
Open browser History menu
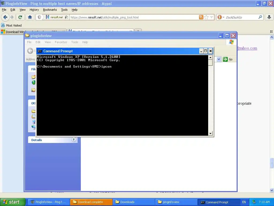click(x=34, y=10)
